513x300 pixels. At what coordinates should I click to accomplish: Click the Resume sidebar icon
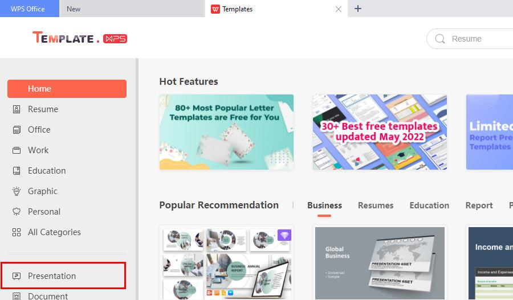[17, 109]
